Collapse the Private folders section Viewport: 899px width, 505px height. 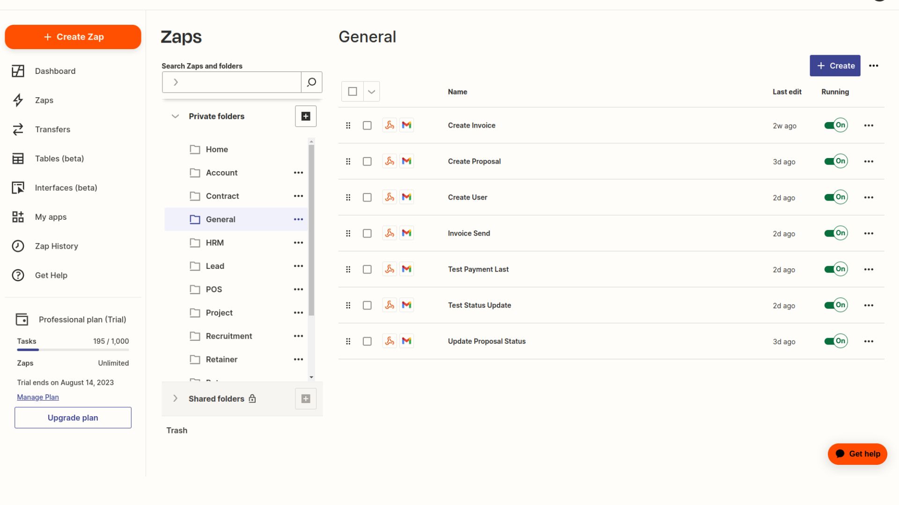pyautogui.click(x=175, y=116)
